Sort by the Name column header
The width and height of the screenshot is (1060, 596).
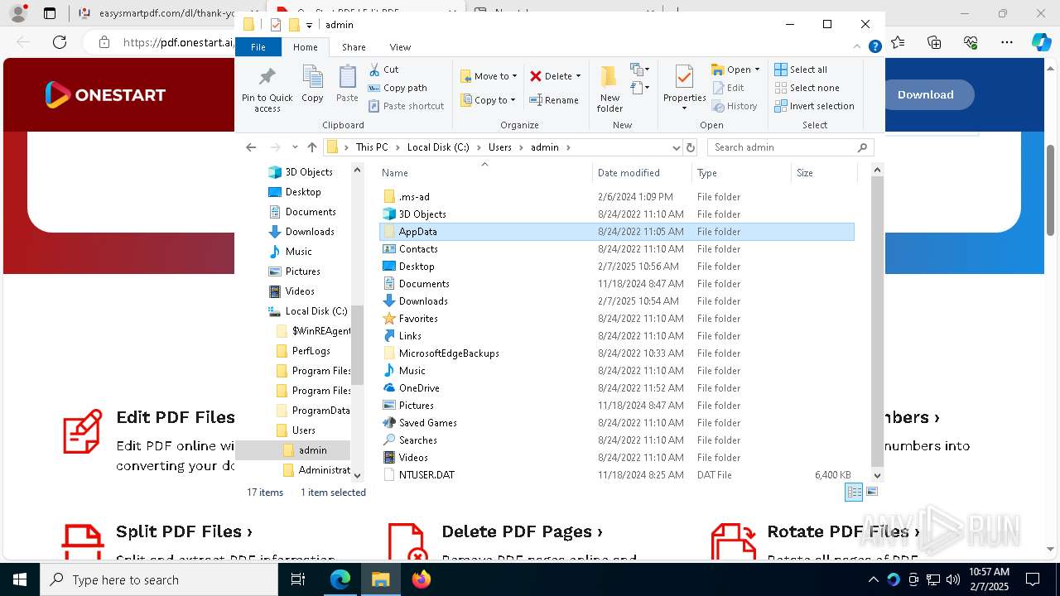coord(484,173)
